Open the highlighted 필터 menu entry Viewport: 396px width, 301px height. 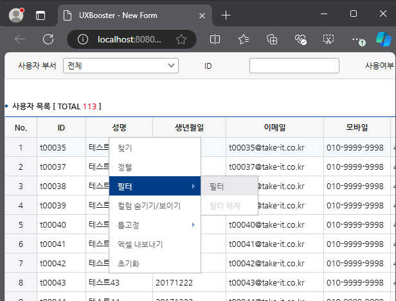pos(155,186)
